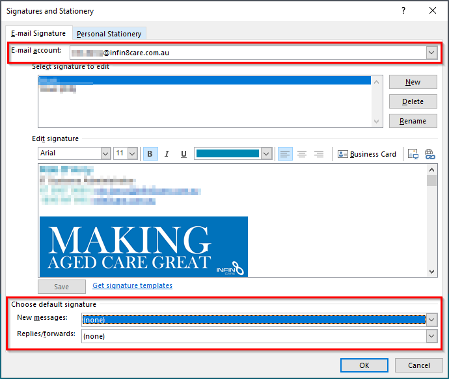Insert a hyperlink into signature

click(x=429, y=154)
